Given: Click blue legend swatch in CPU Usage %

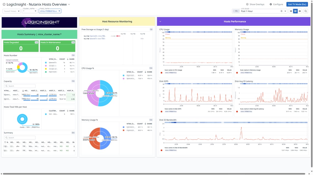Looking at the screenshot, I should tap(123, 76).
